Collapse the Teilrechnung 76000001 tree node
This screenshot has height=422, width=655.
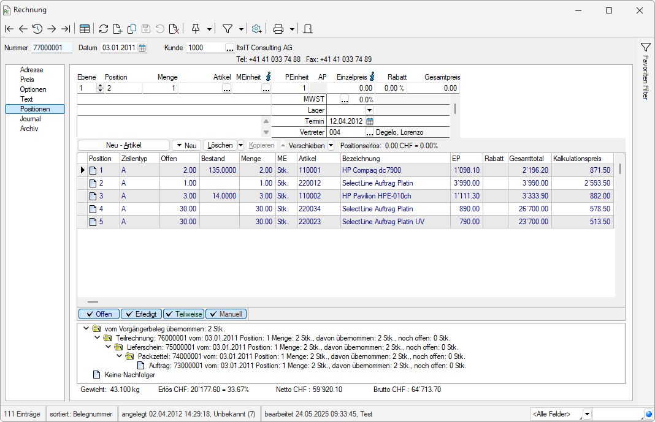point(97,337)
